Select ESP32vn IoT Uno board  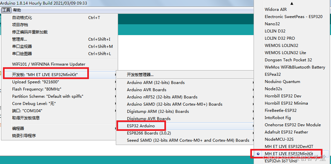point(292,161)
